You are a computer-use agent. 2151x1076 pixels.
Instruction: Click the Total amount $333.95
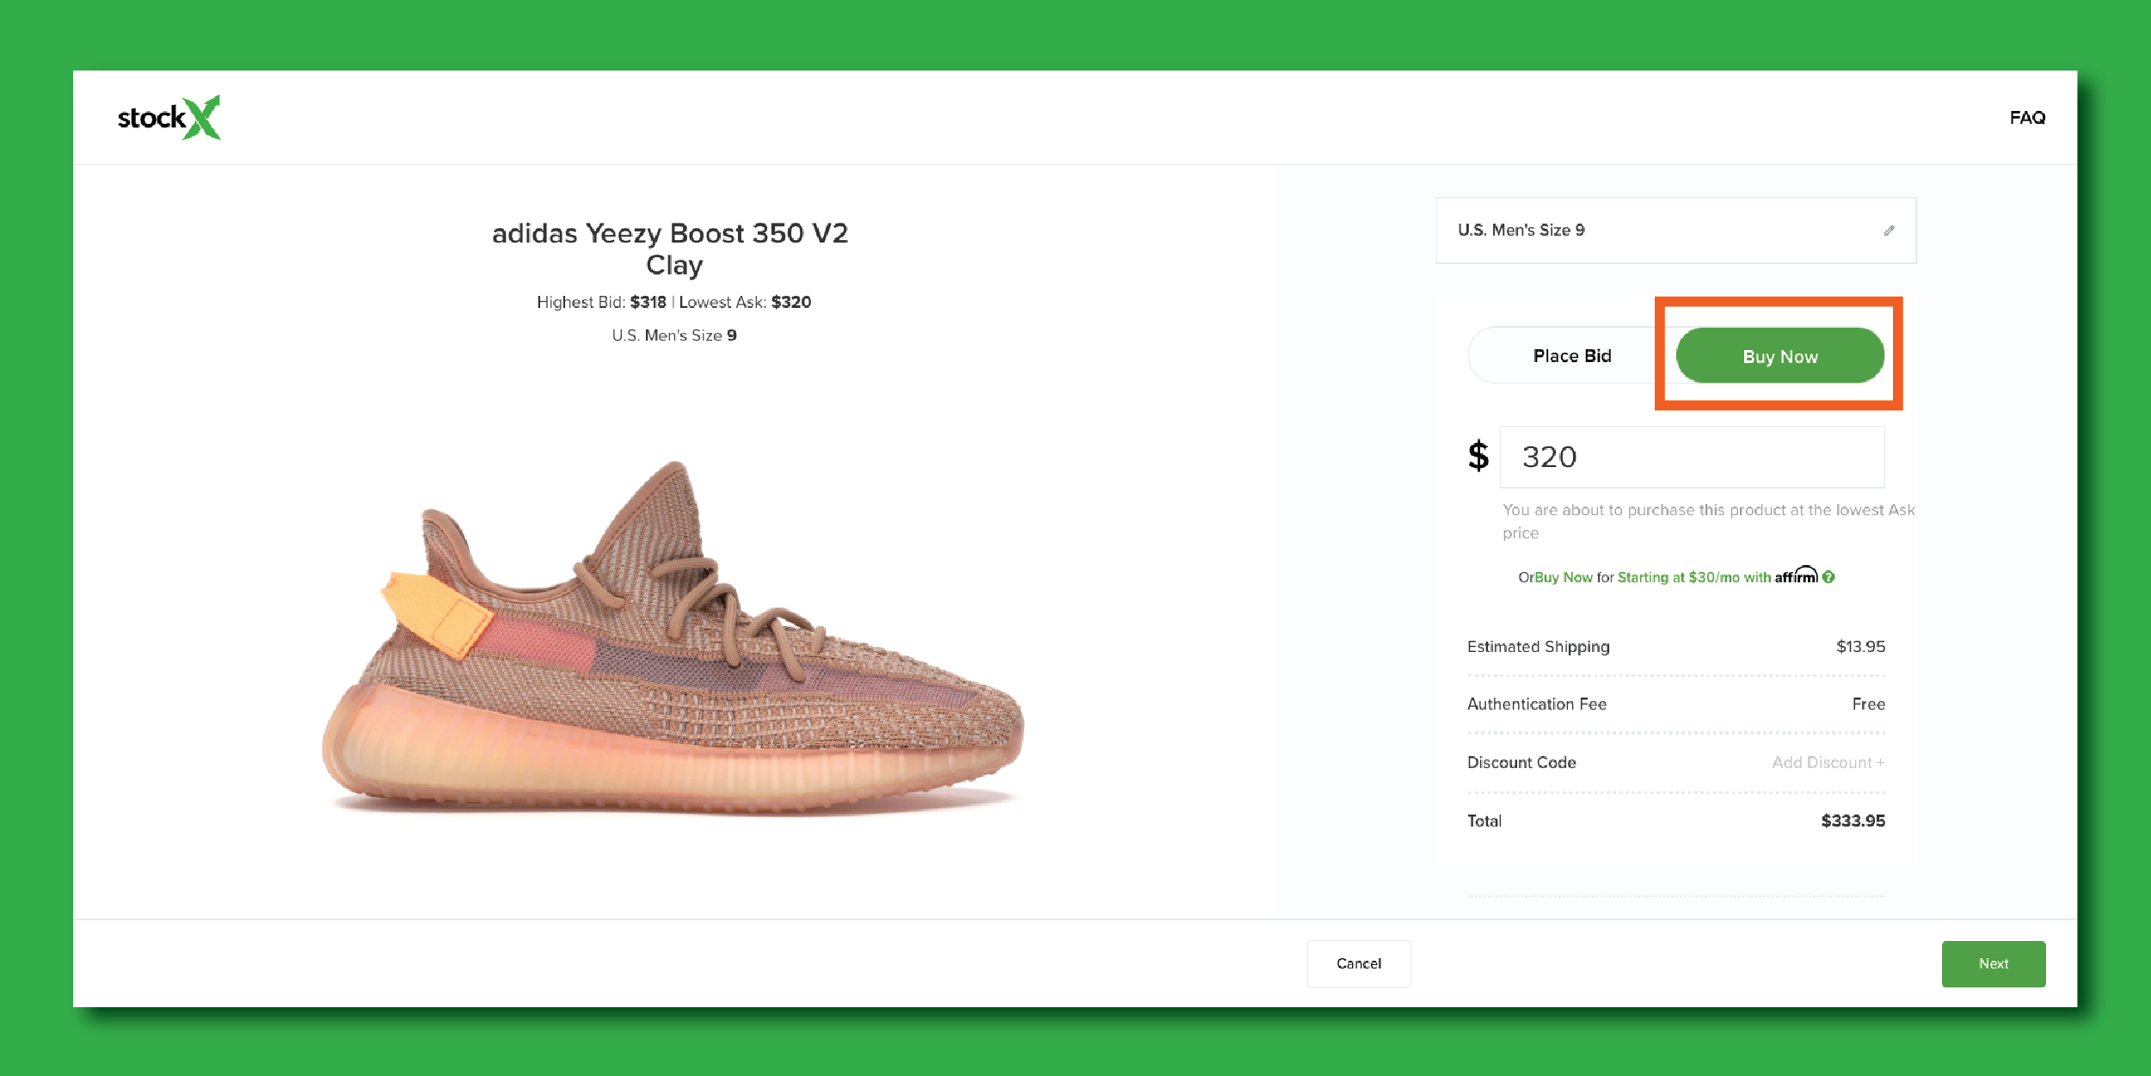point(1853,821)
